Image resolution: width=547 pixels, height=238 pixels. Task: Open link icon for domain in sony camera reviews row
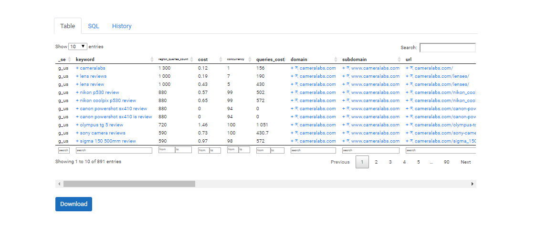pos(296,133)
